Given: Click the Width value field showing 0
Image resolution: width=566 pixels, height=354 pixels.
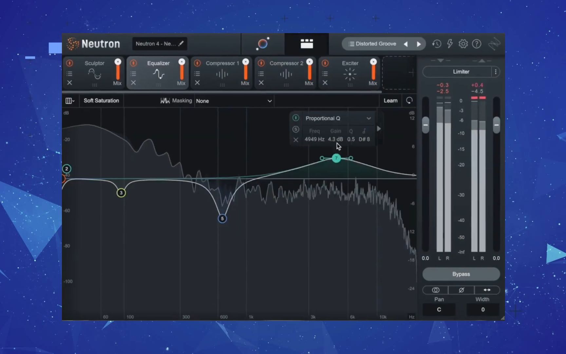Looking at the screenshot, I should point(483,309).
